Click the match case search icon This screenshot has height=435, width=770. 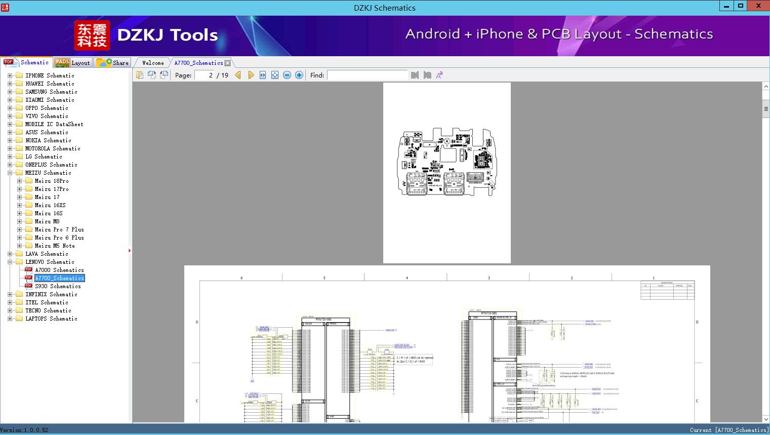click(439, 75)
